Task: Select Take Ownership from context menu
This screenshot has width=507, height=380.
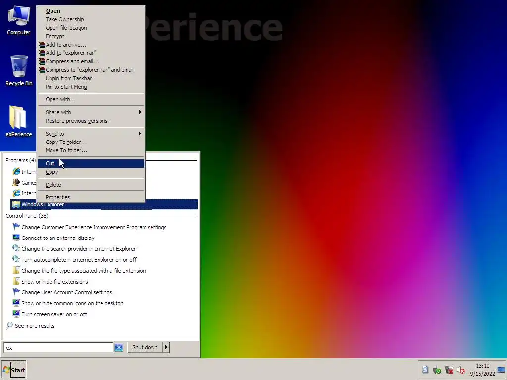Action: (x=91, y=19)
